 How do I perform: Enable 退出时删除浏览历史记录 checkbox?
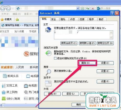[x=55, y=58]
